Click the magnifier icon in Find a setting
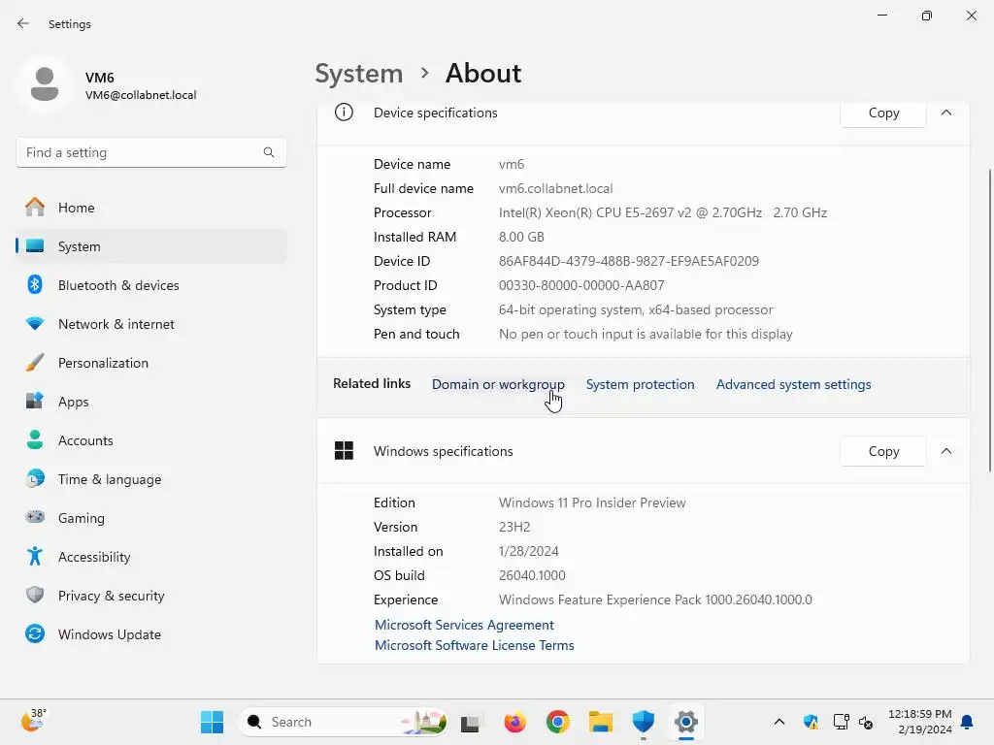 pyautogui.click(x=269, y=152)
